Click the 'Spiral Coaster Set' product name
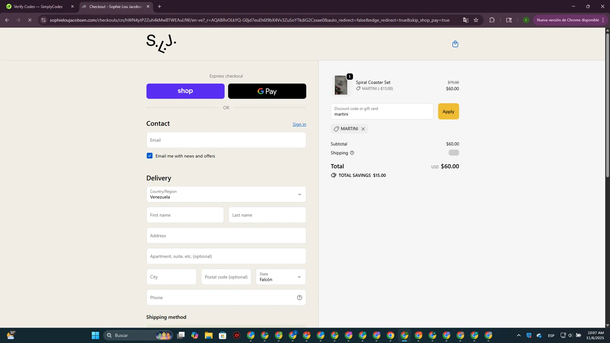The height and width of the screenshot is (343, 610). click(373, 82)
